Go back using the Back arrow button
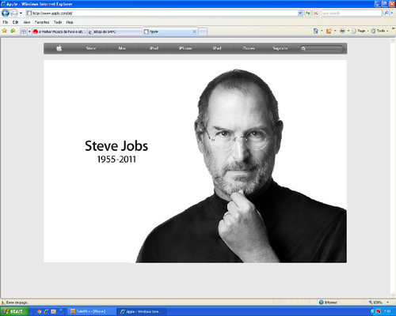Image resolution: width=396 pixels, height=316 pixels. pos(6,13)
